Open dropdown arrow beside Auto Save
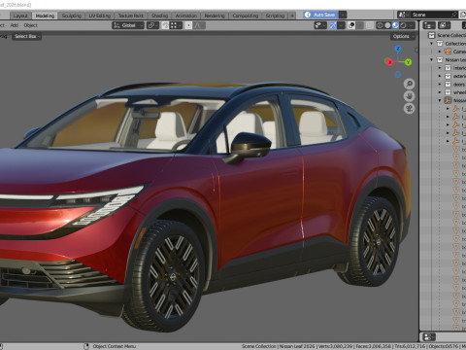This screenshot has width=466, height=350. [343, 15]
